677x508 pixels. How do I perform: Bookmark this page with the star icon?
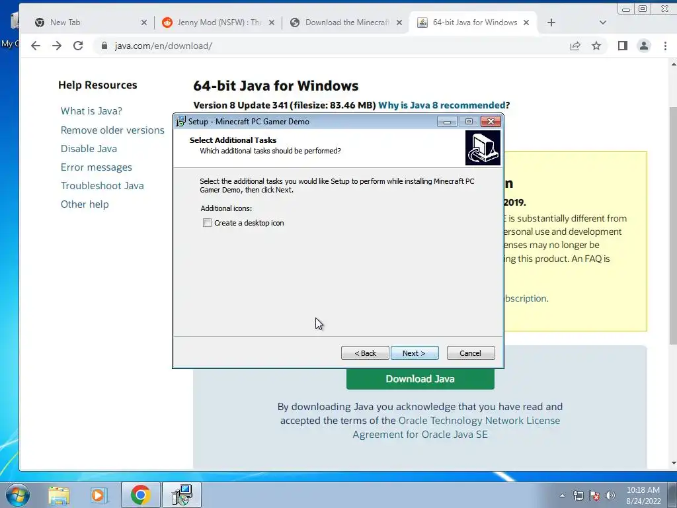tap(596, 46)
